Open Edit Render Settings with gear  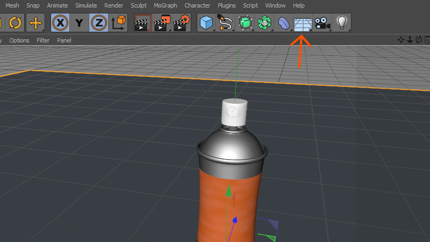tap(182, 23)
